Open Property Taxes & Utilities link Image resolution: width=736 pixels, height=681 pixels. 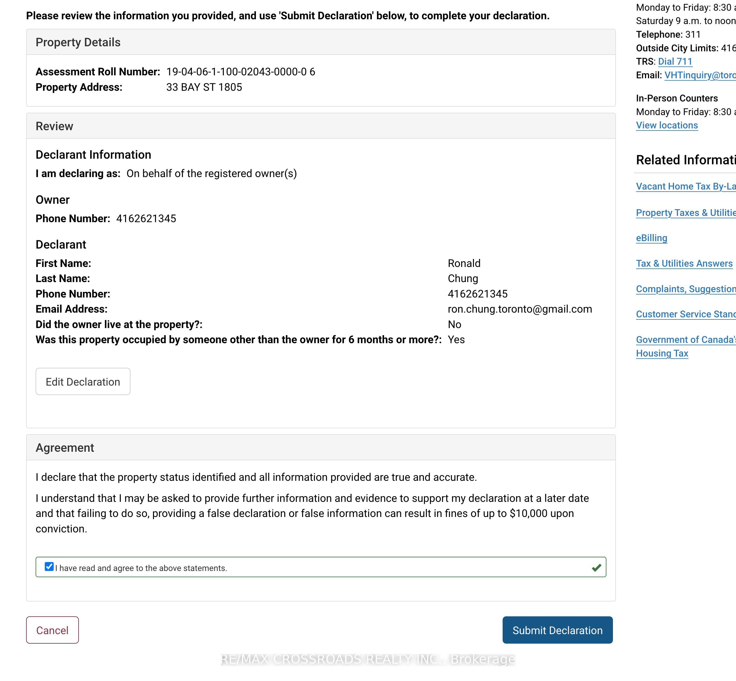tap(686, 213)
